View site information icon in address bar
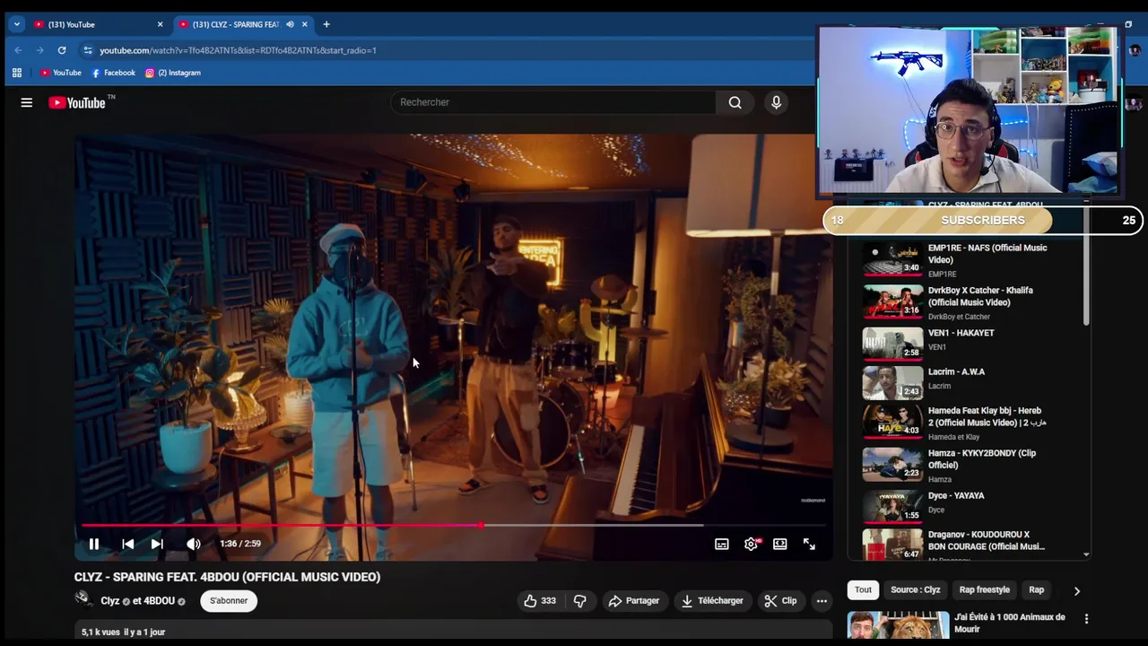This screenshot has width=1148, height=646. (x=87, y=50)
